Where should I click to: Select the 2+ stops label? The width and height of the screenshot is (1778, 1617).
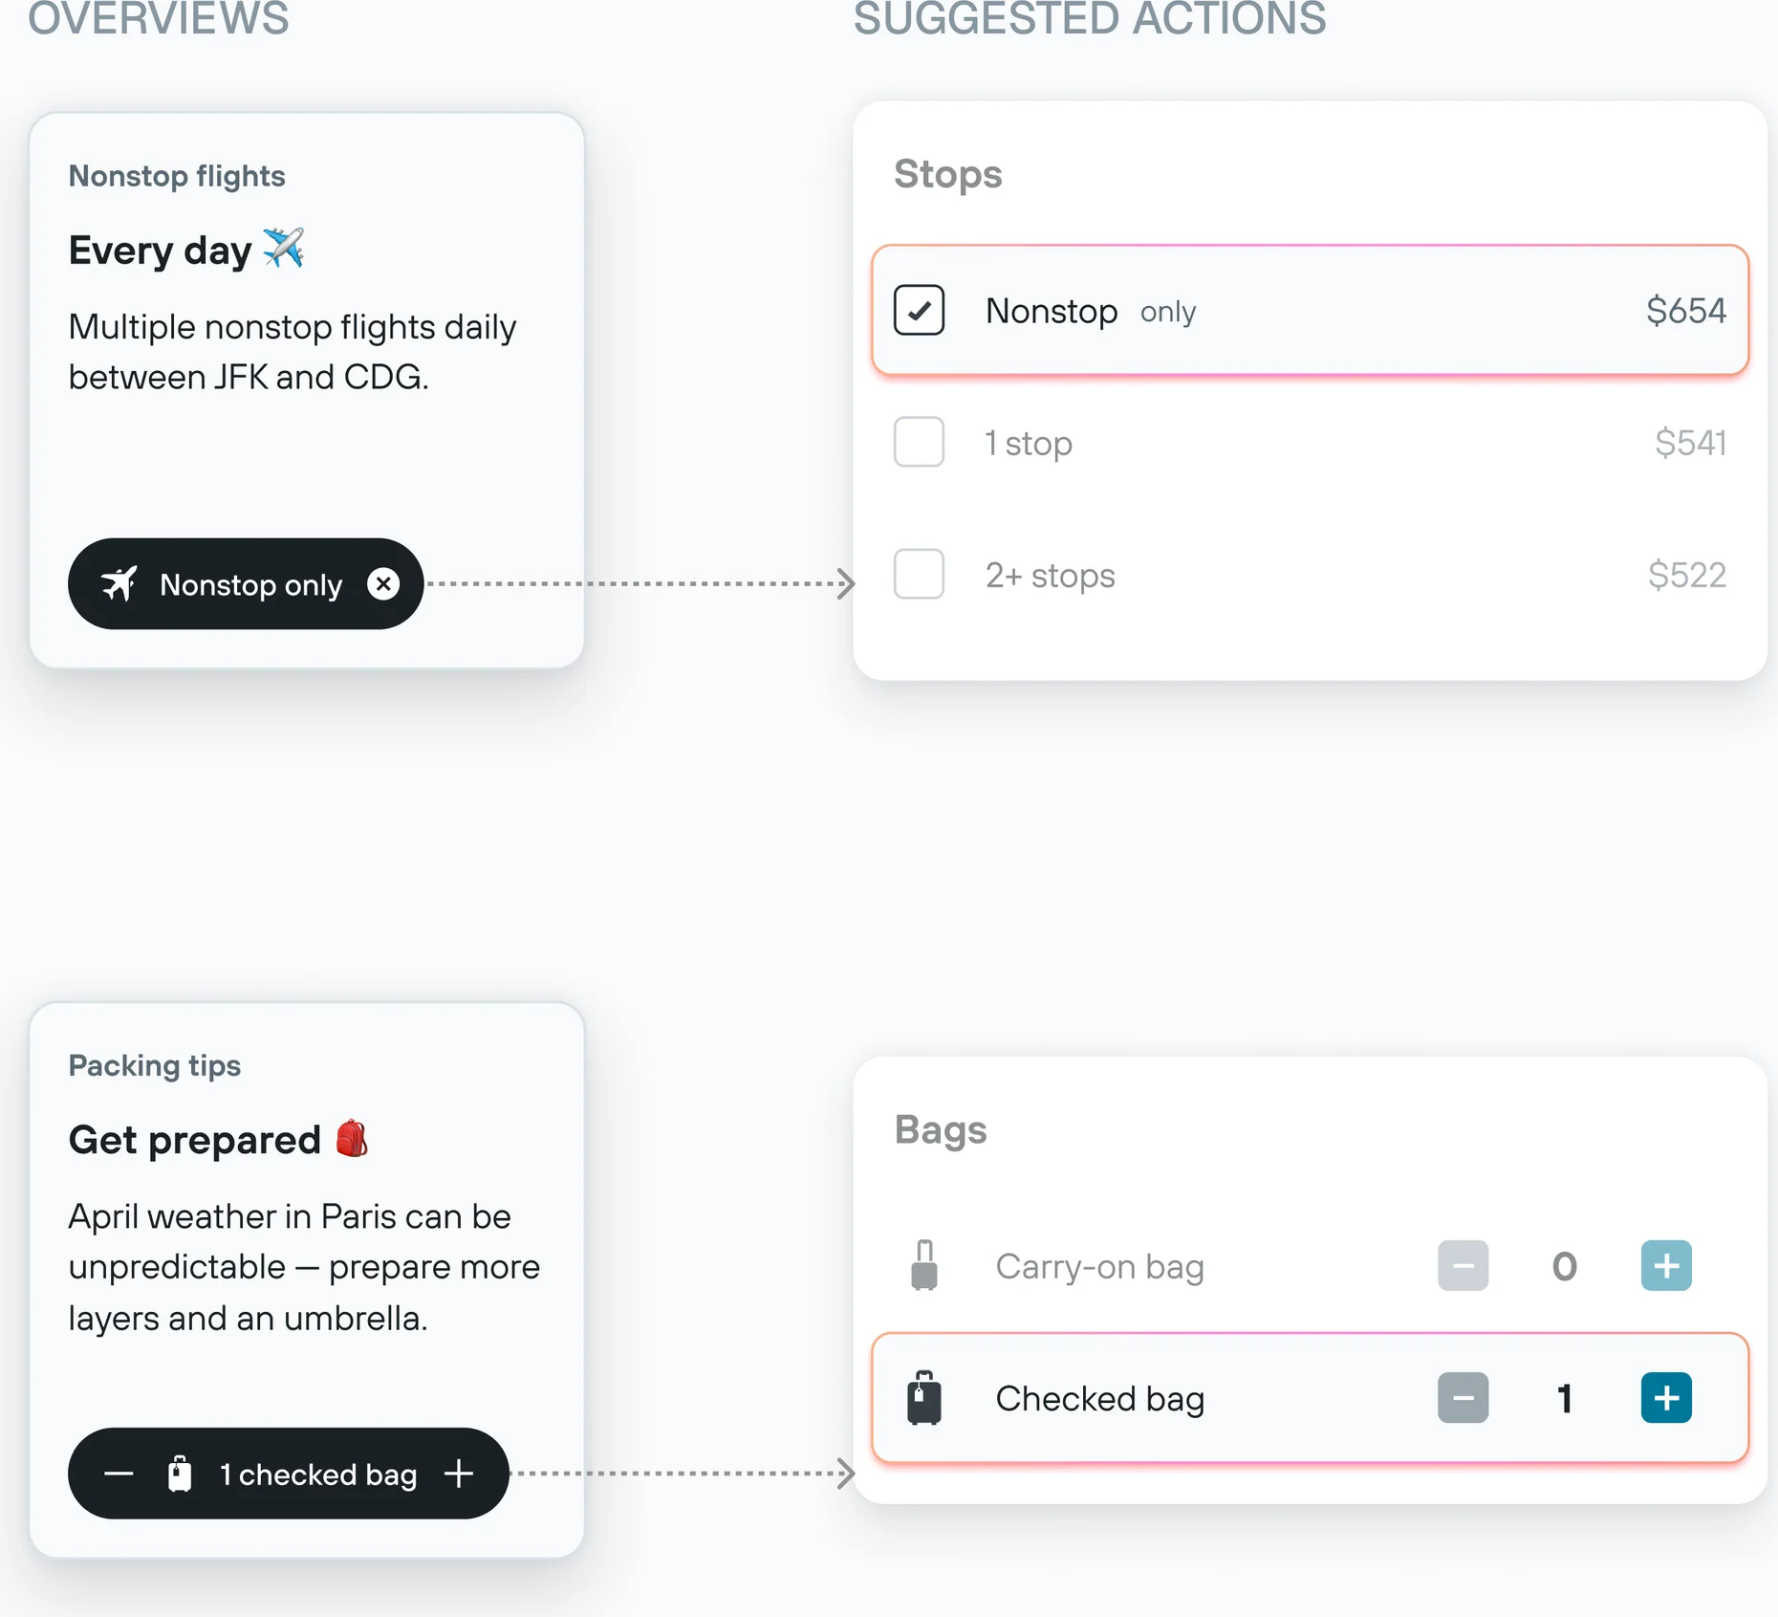[1050, 575]
